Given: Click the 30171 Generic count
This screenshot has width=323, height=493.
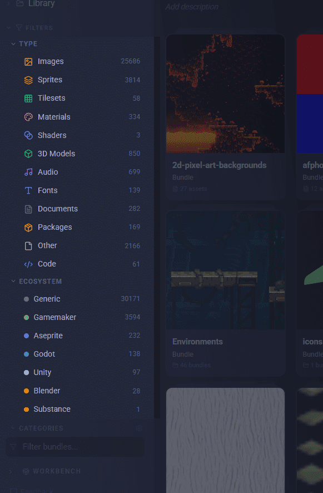Looking at the screenshot, I should click(x=131, y=299).
